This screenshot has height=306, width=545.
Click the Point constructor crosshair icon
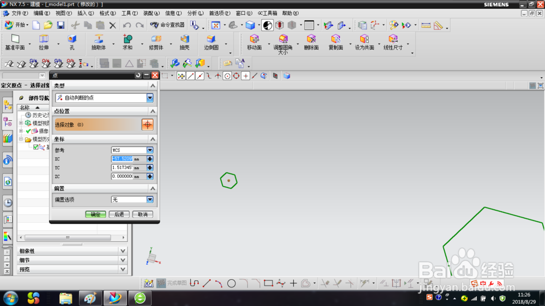[147, 125]
